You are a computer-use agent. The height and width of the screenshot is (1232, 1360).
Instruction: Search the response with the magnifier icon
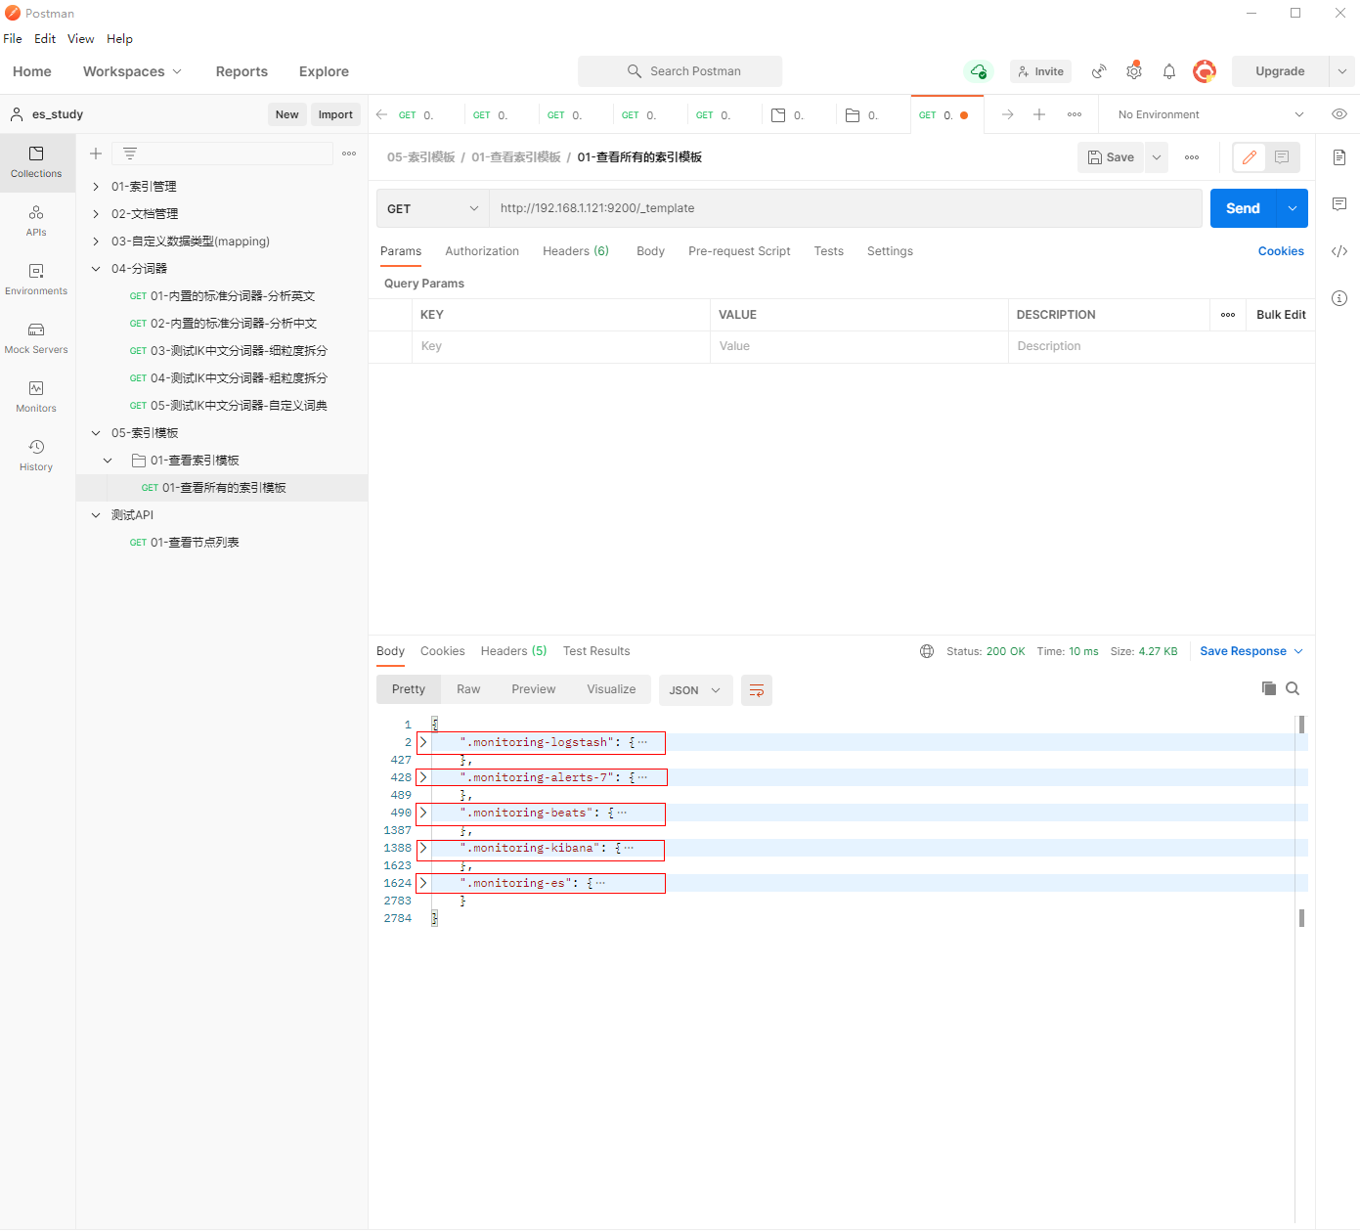click(1293, 688)
